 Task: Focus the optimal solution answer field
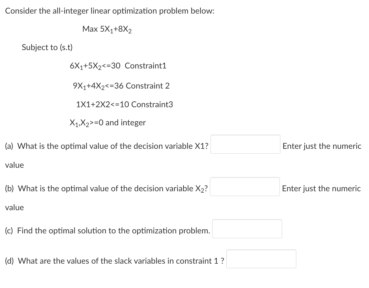(x=247, y=229)
